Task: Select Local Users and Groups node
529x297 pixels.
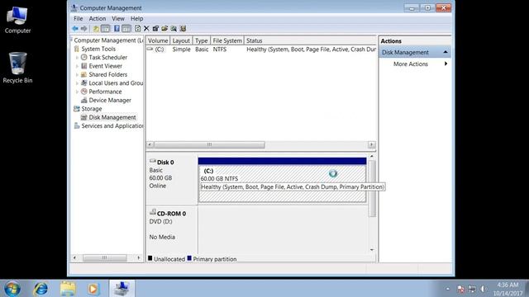Action: (116, 82)
